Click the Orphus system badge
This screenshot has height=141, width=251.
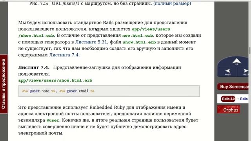point(228,109)
